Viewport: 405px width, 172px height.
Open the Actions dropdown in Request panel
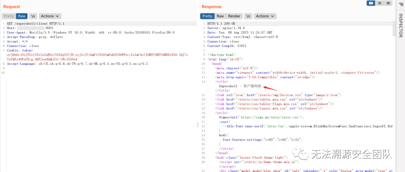click(x=50, y=16)
